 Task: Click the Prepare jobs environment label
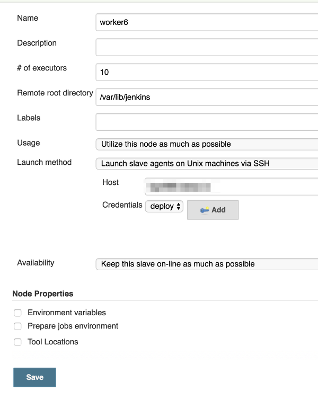coord(73,326)
